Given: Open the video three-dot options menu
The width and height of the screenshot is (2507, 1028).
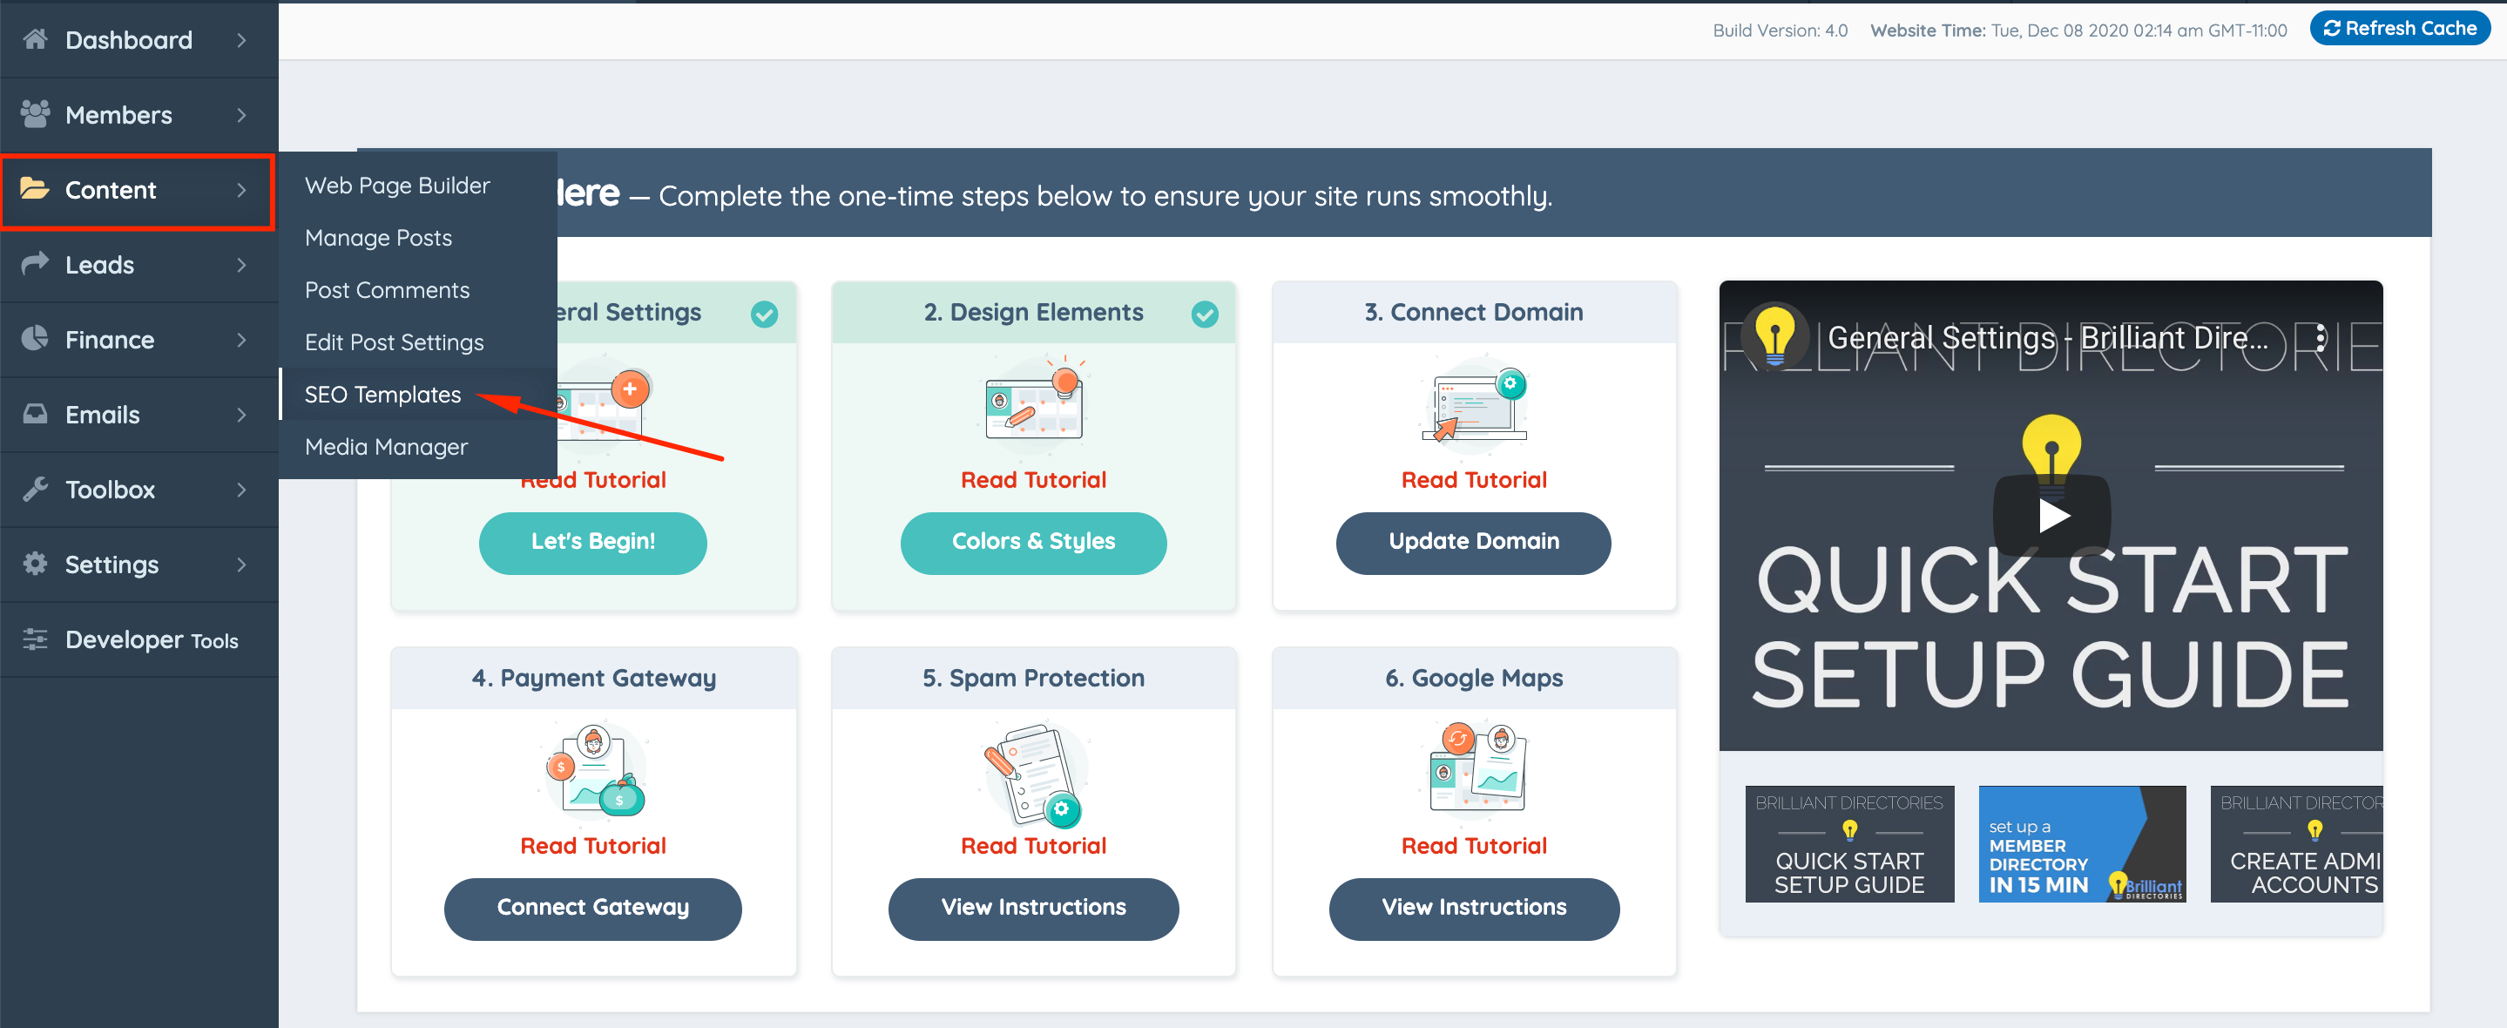Looking at the screenshot, I should click(2321, 338).
